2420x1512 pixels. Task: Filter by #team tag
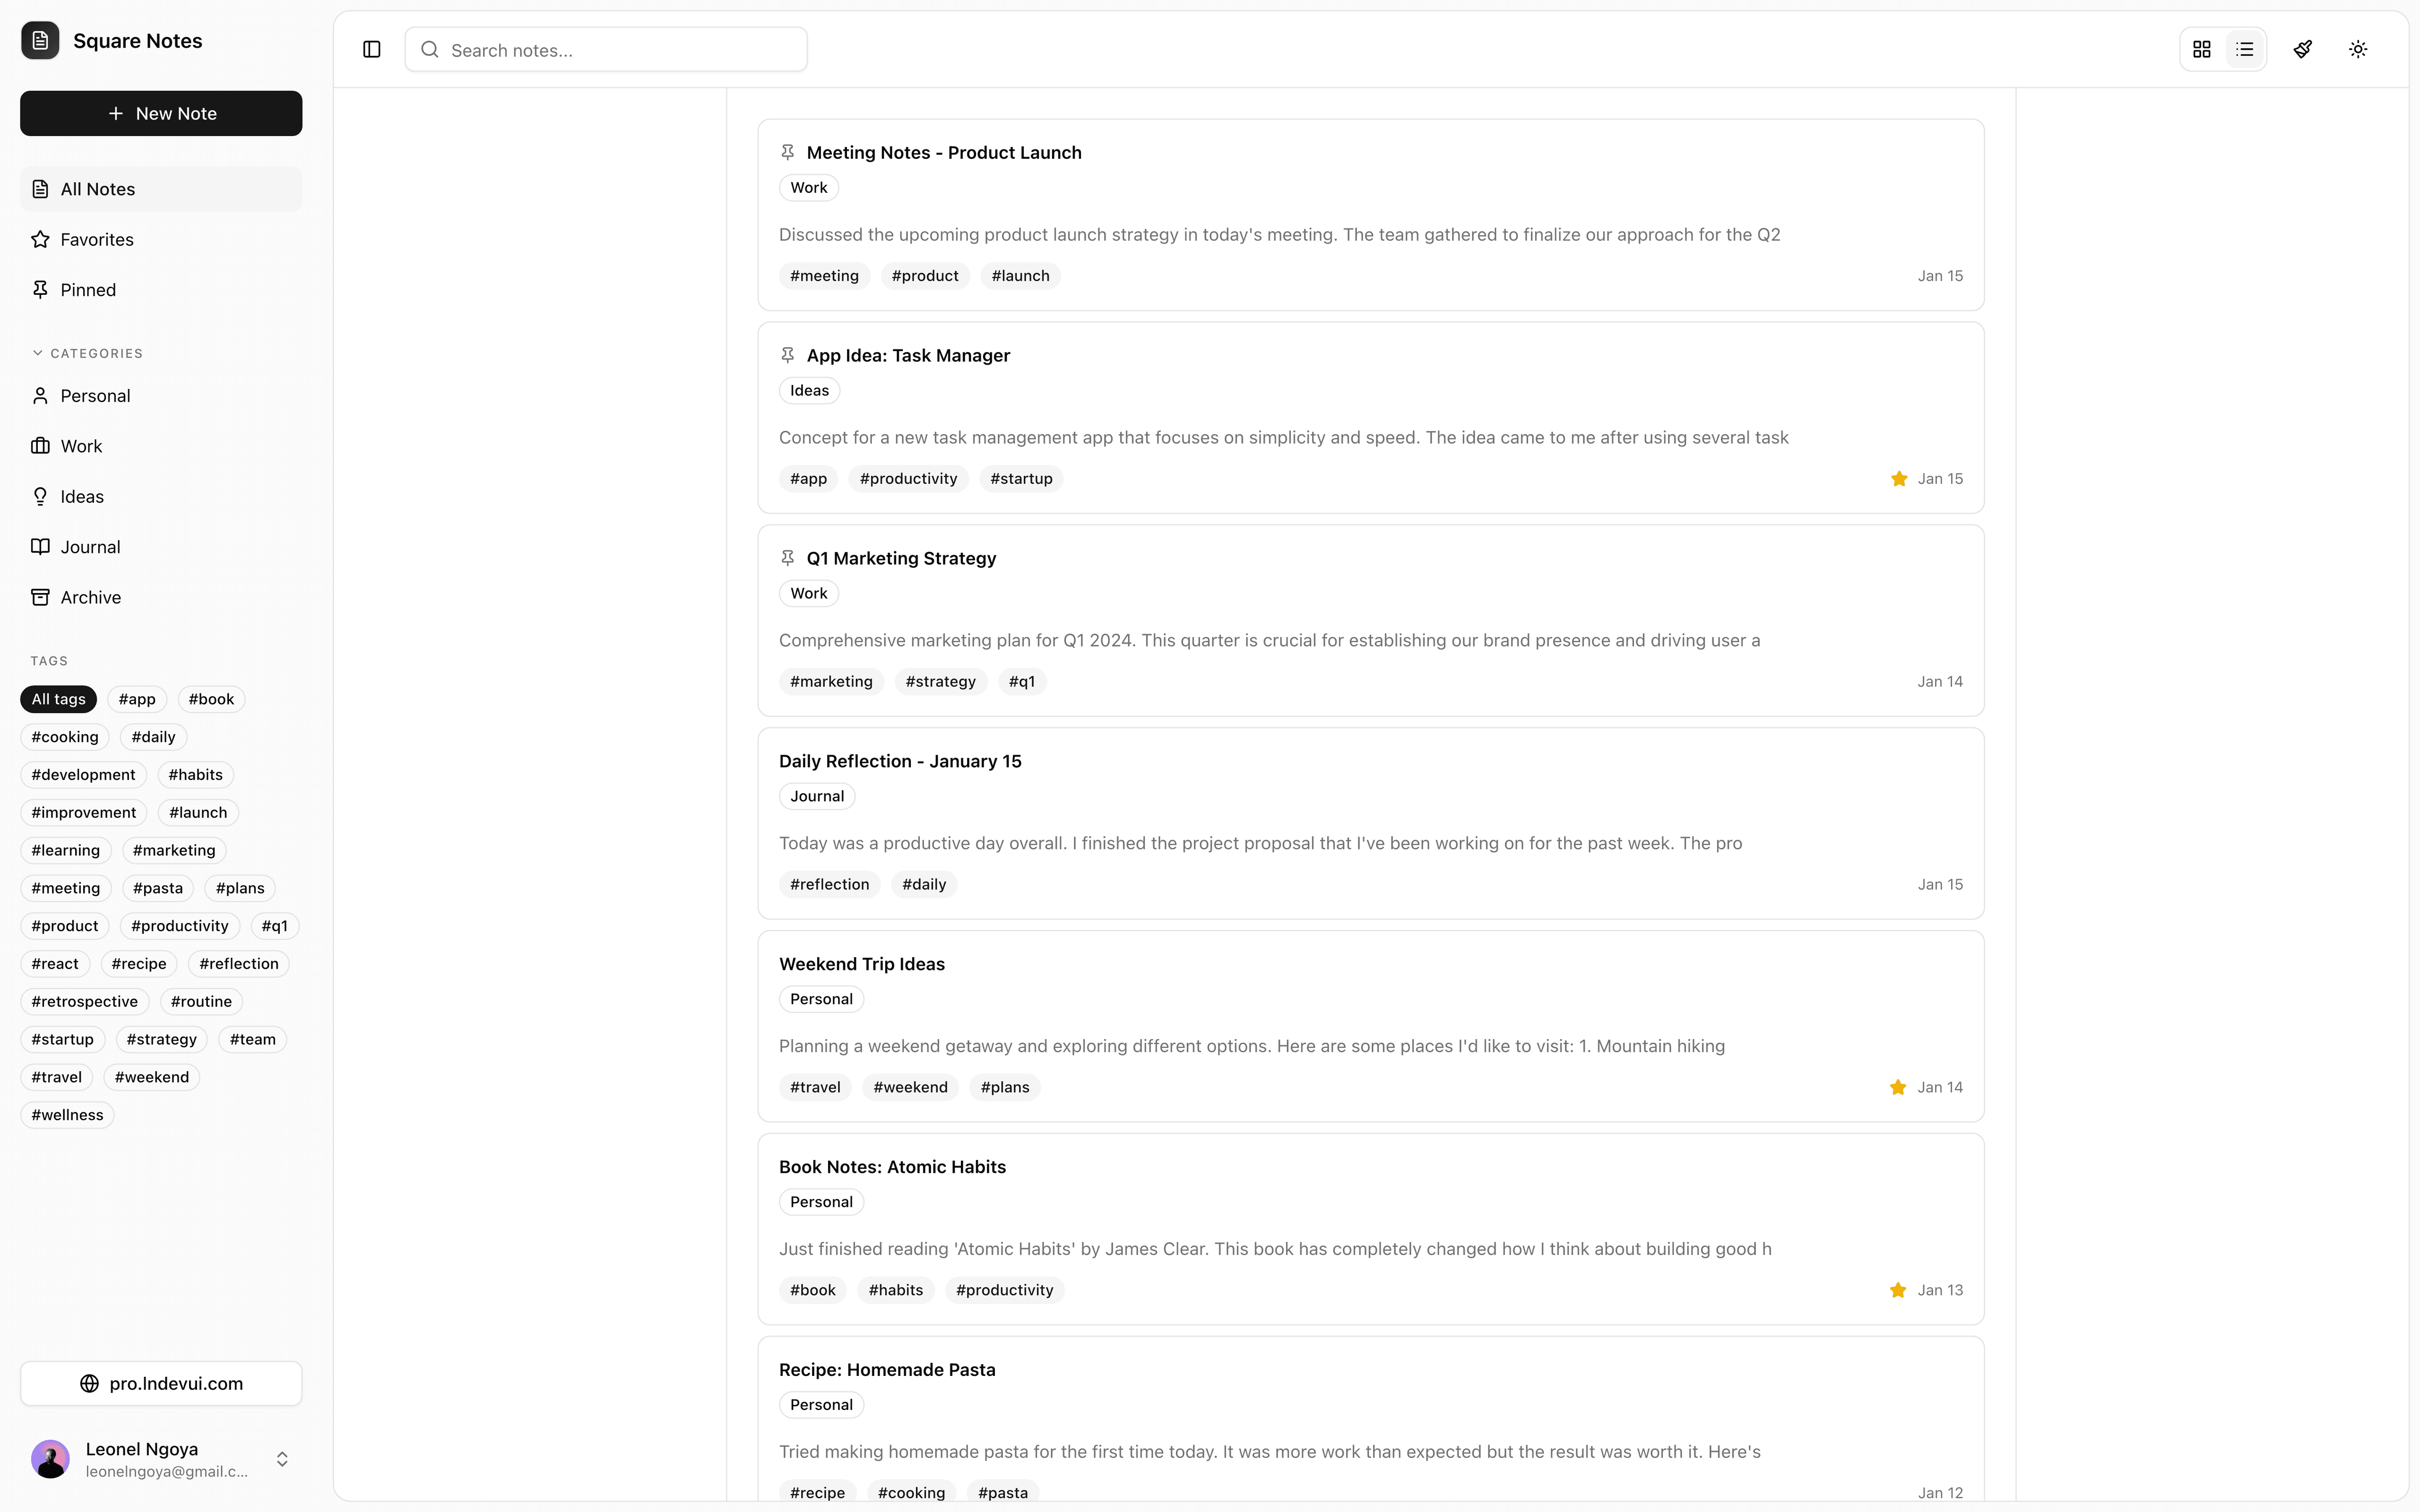point(253,1040)
